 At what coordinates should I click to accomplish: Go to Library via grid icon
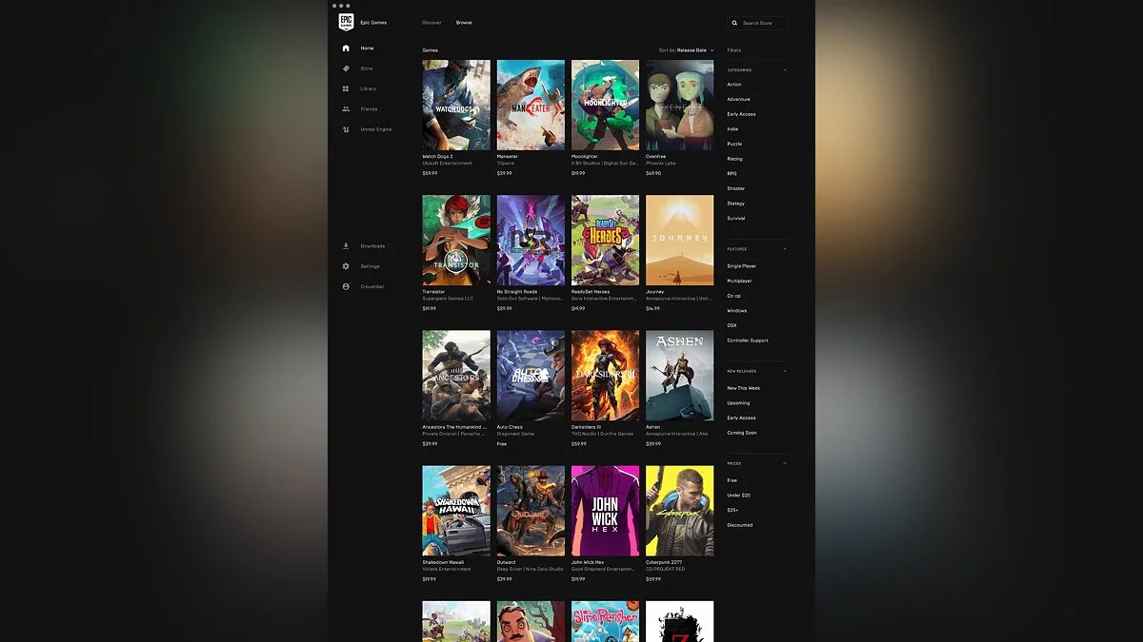click(x=346, y=88)
